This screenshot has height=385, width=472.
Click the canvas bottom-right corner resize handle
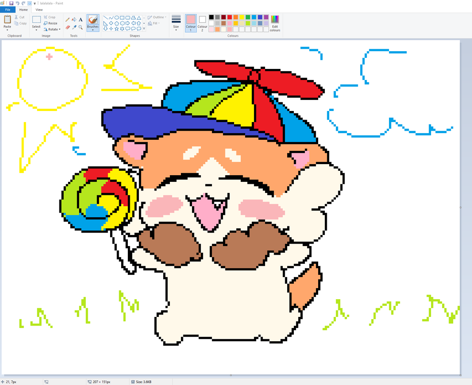pos(461,375)
